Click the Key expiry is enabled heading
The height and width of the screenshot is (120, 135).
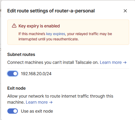39,26
